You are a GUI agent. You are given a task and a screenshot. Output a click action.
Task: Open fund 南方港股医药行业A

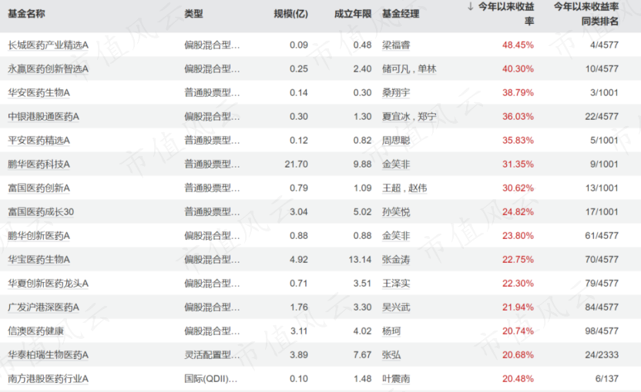tap(49, 379)
